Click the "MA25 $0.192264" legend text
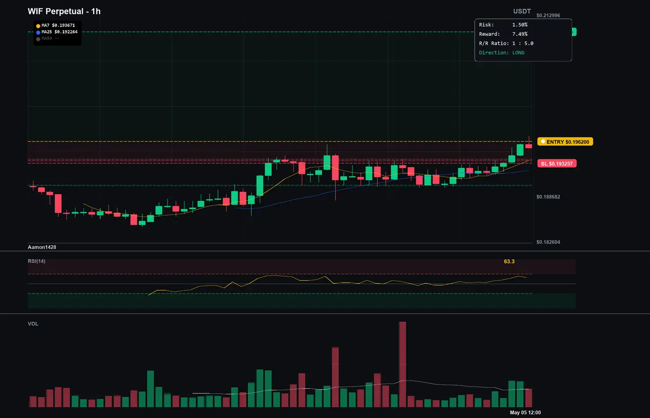The height and width of the screenshot is (418, 650). pyautogui.click(x=59, y=32)
